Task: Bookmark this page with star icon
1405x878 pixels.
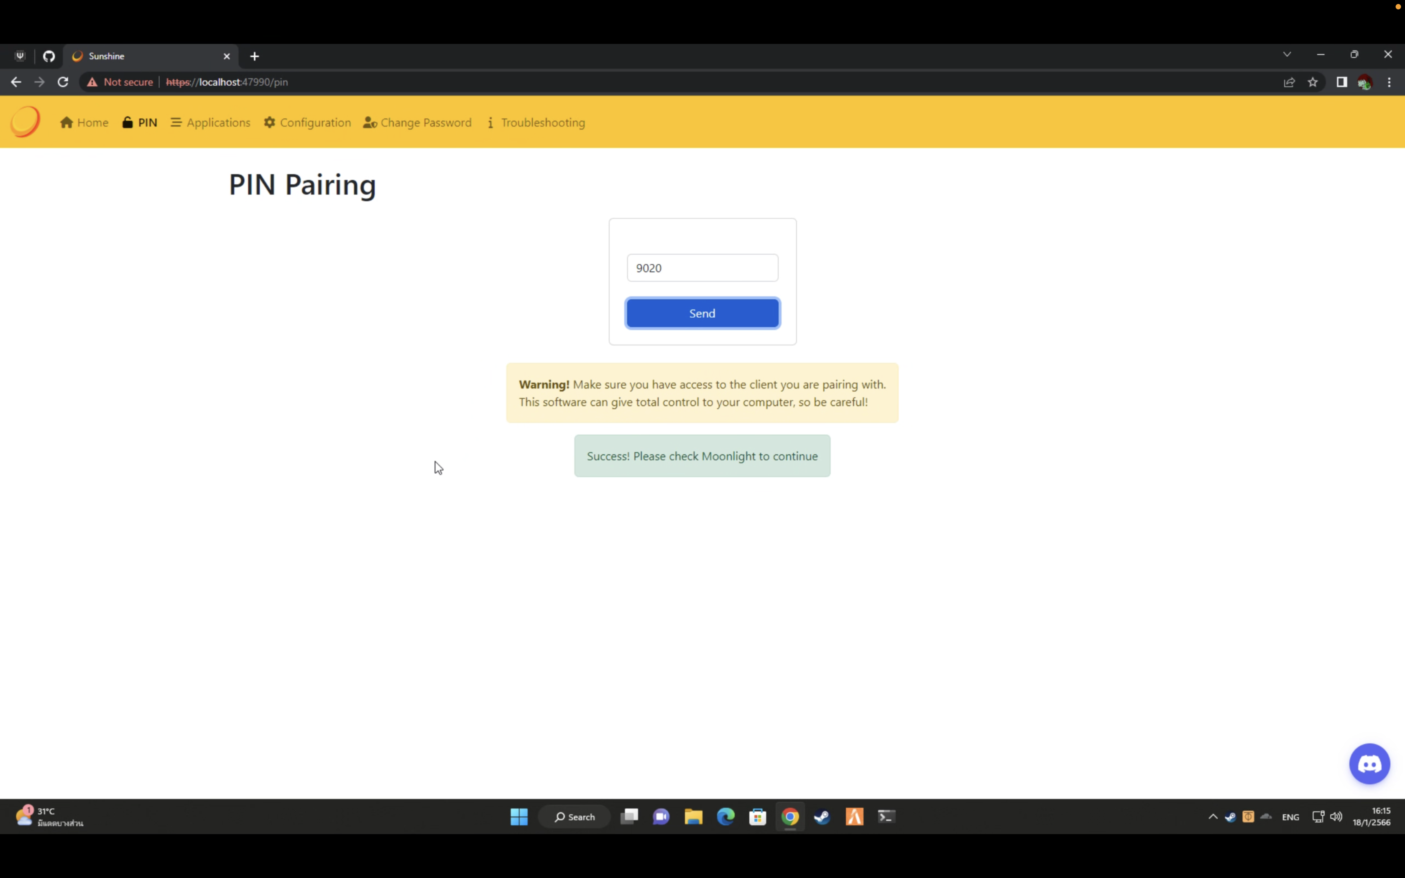Action: tap(1313, 82)
